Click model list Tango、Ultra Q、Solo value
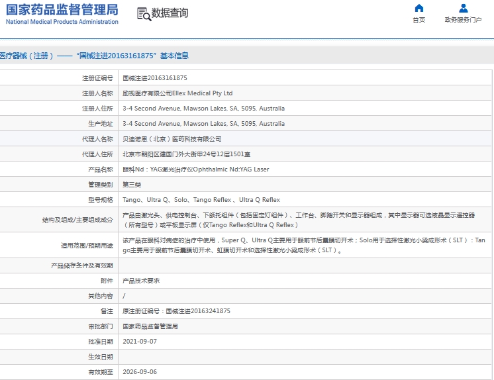The image size is (494, 380). pyautogui.click(x=201, y=200)
